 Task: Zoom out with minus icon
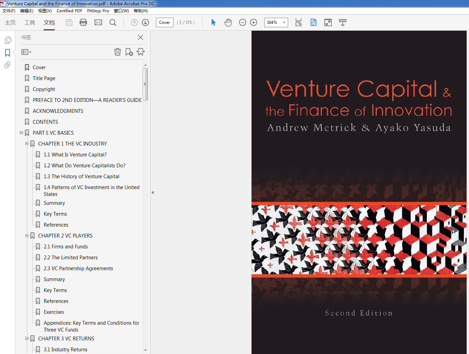coord(243,22)
